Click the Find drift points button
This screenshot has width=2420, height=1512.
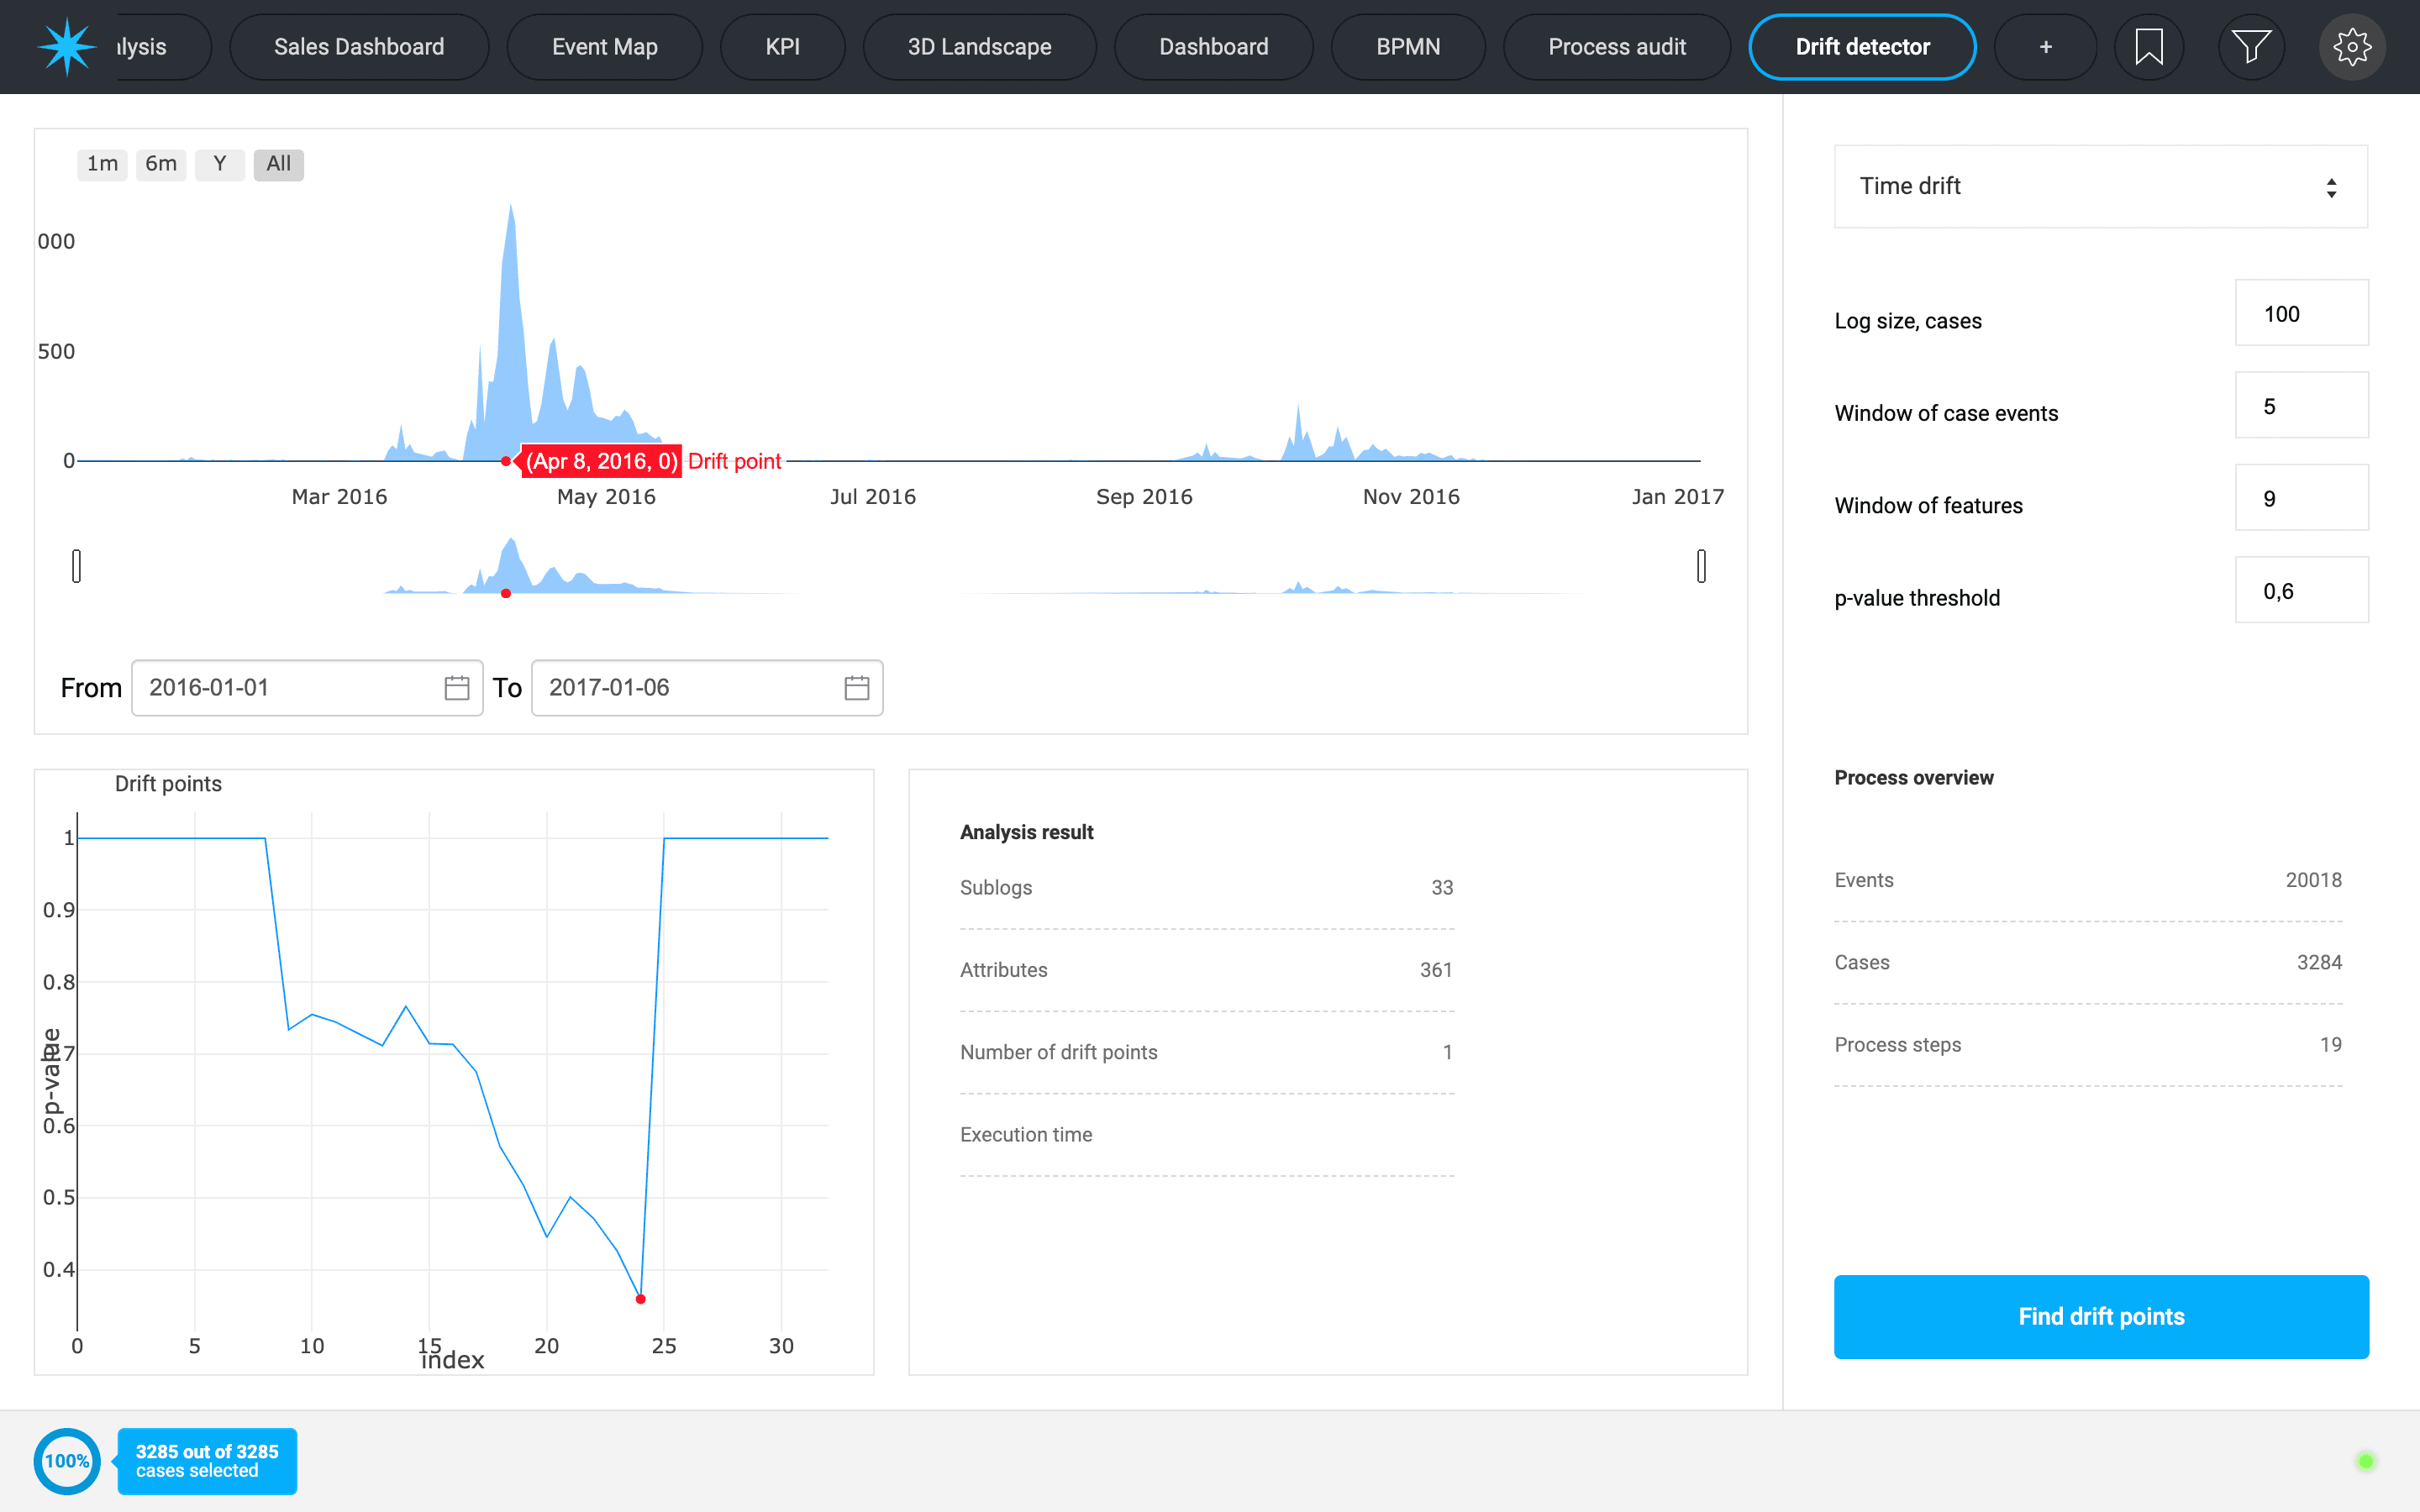(x=2100, y=1316)
